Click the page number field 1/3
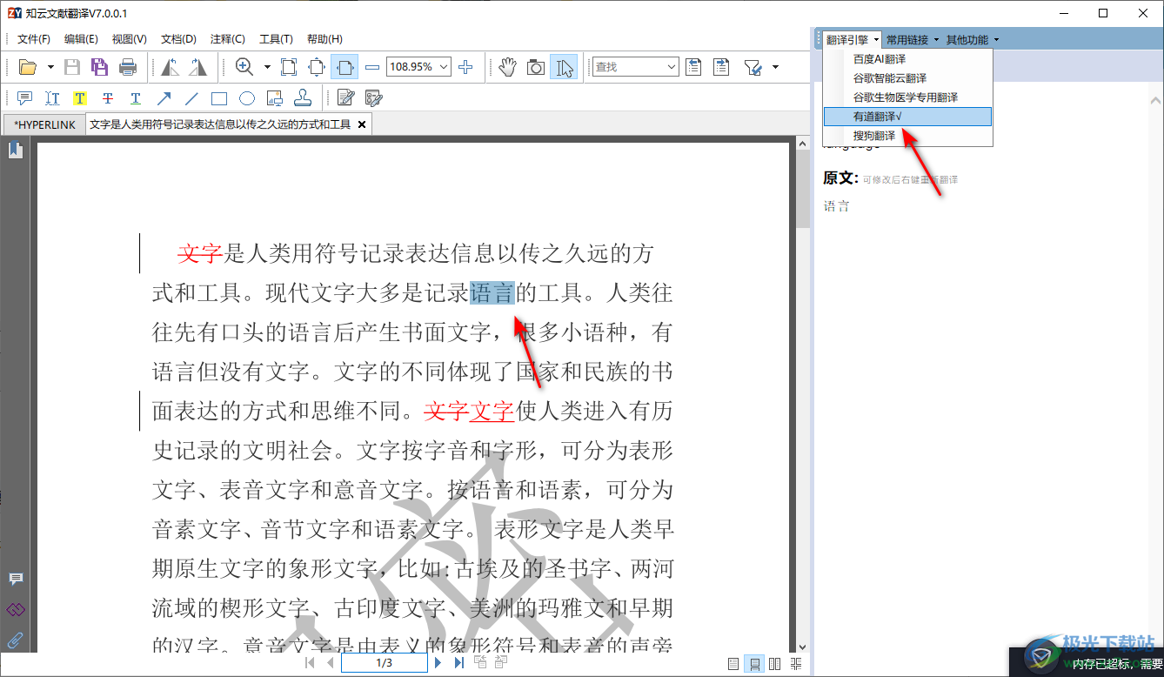The width and height of the screenshot is (1164, 677). (384, 663)
